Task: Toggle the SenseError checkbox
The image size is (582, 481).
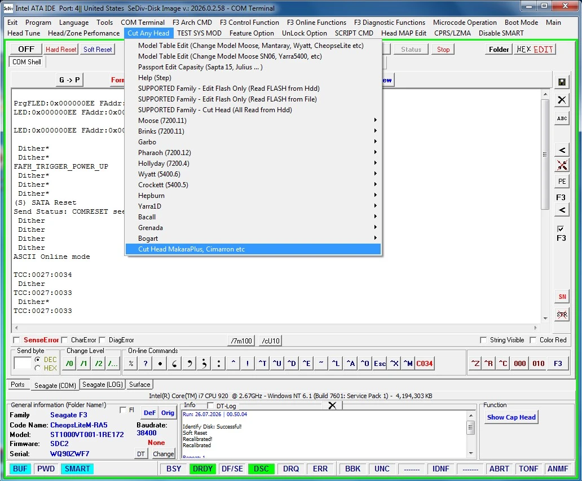Action: [16, 340]
